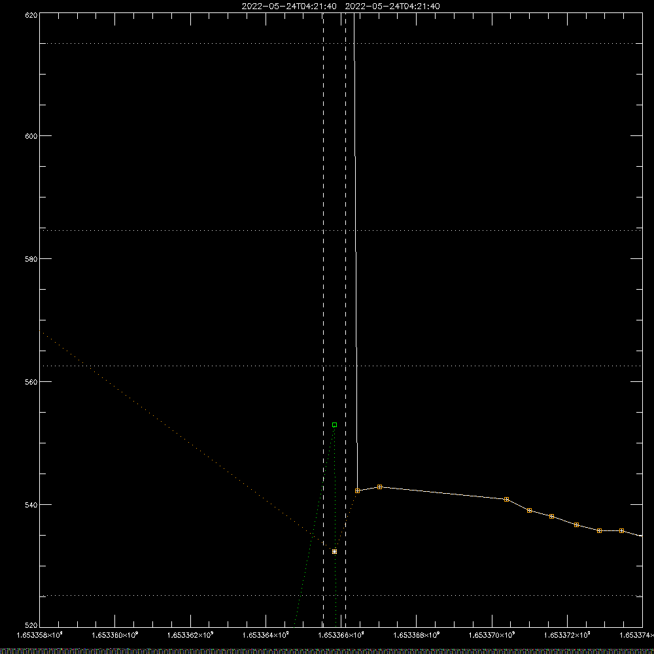Click x-axis label 1.653358×10⁹
654x654 pixels.
coord(39,635)
